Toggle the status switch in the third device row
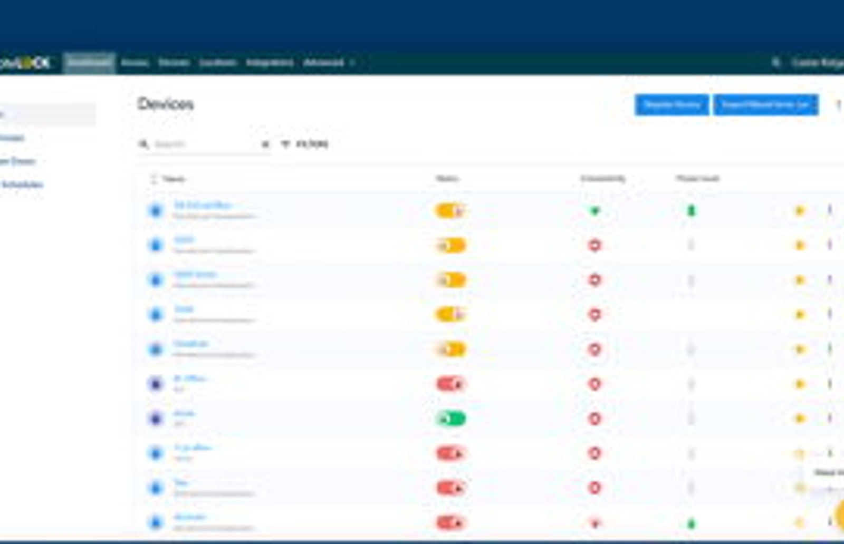The image size is (844, 544). pyautogui.click(x=450, y=280)
